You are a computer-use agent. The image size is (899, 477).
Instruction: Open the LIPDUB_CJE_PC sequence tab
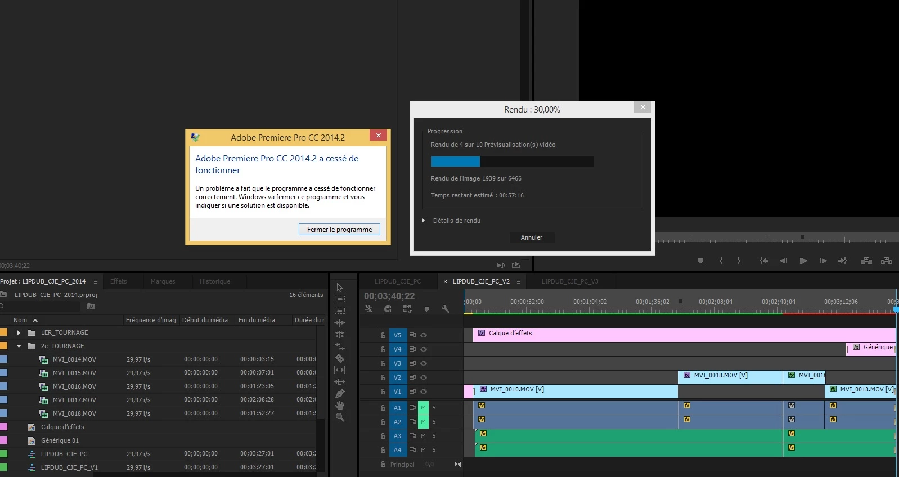pyautogui.click(x=398, y=281)
